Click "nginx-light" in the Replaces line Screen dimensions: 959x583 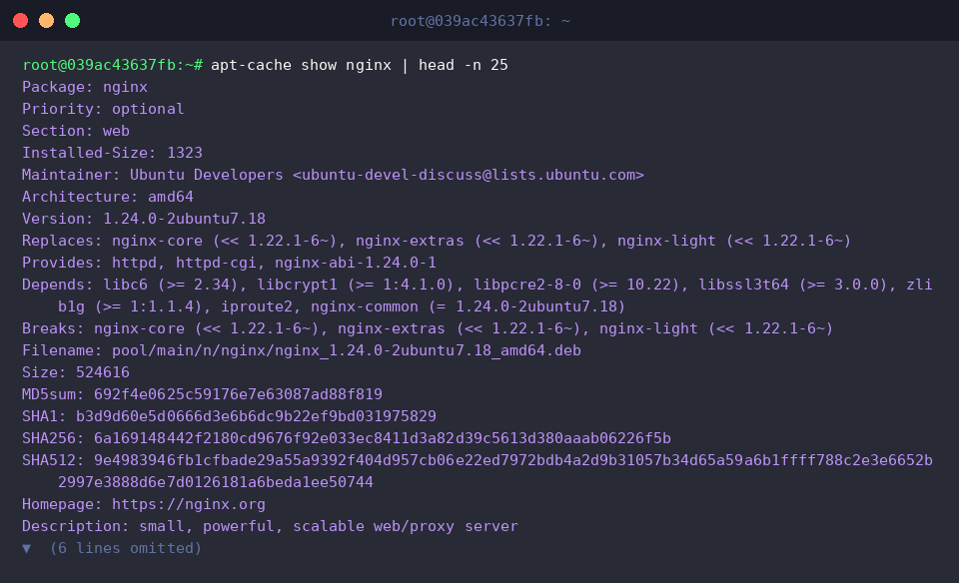coord(666,241)
